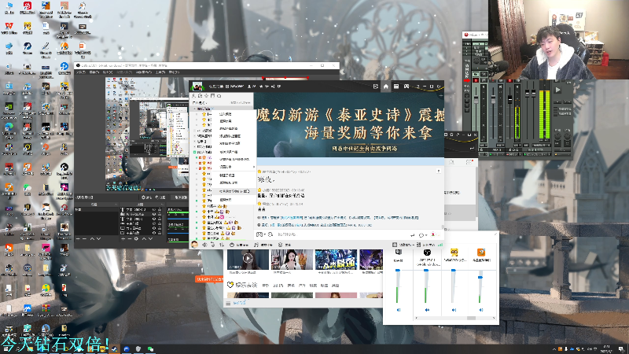
Task: Toggle lock icon of the bottom OBS source row
Action: pyautogui.click(x=160, y=233)
